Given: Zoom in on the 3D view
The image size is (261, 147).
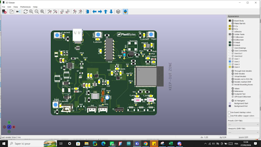Looking at the screenshot, I should click(x=31, y=12).
